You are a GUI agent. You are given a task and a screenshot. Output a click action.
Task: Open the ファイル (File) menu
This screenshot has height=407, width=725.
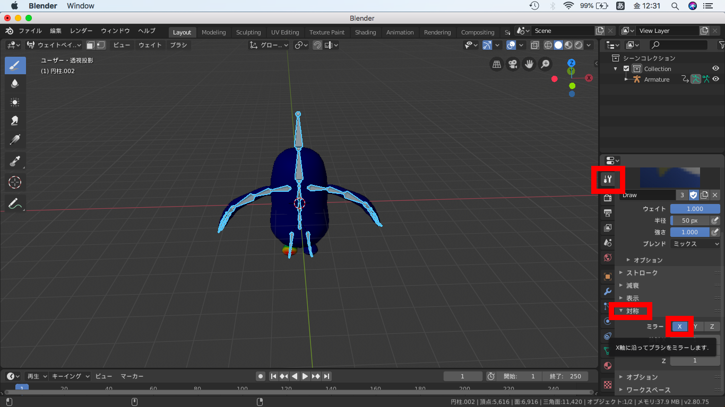pos(30,31)
